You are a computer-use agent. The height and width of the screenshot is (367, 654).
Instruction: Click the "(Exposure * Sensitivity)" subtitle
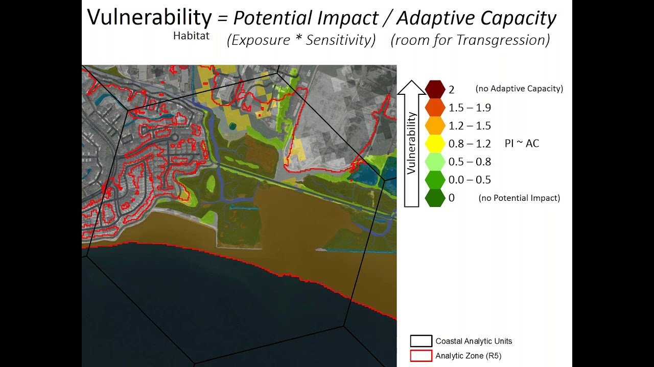pyautogui.click(x=301, y=40)
